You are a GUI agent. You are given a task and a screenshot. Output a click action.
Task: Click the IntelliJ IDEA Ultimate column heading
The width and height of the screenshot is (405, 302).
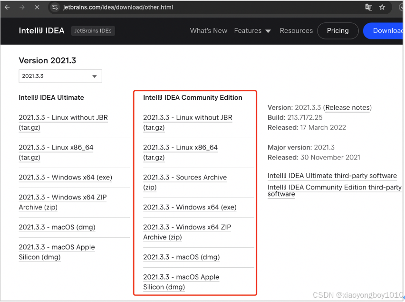pos(51,97)
